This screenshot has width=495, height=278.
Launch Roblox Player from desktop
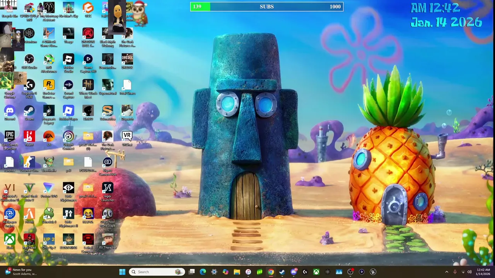tap(68, 113)
